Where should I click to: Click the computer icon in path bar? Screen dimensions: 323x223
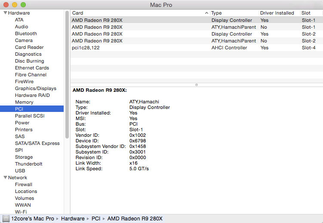click(6, 219)
